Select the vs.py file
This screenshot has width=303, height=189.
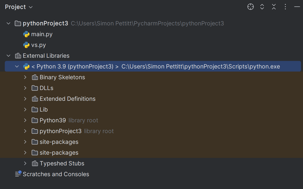(x=38, y=45)
